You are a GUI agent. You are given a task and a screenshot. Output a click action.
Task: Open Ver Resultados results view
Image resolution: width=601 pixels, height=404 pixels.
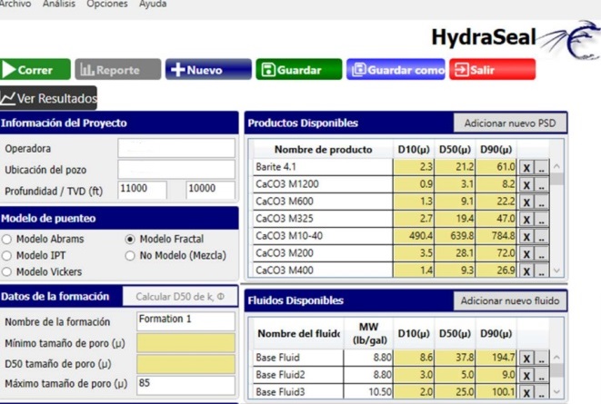tap(48, 98)
